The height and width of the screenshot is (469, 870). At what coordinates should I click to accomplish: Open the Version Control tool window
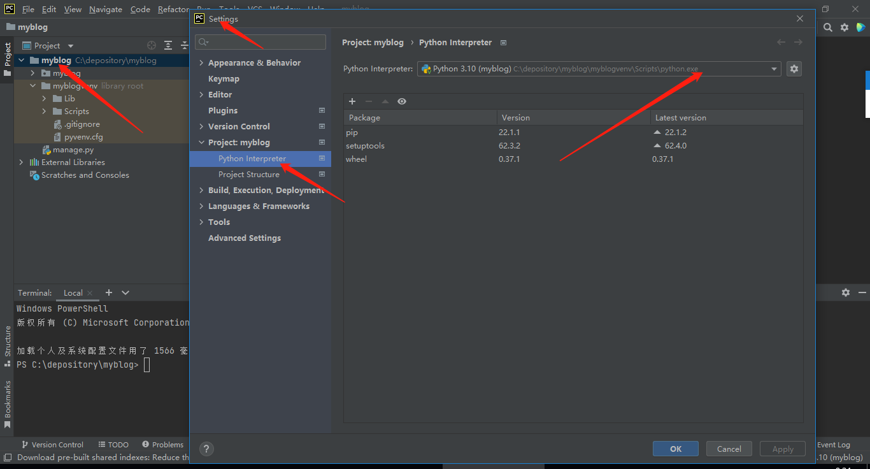[52, 445]
